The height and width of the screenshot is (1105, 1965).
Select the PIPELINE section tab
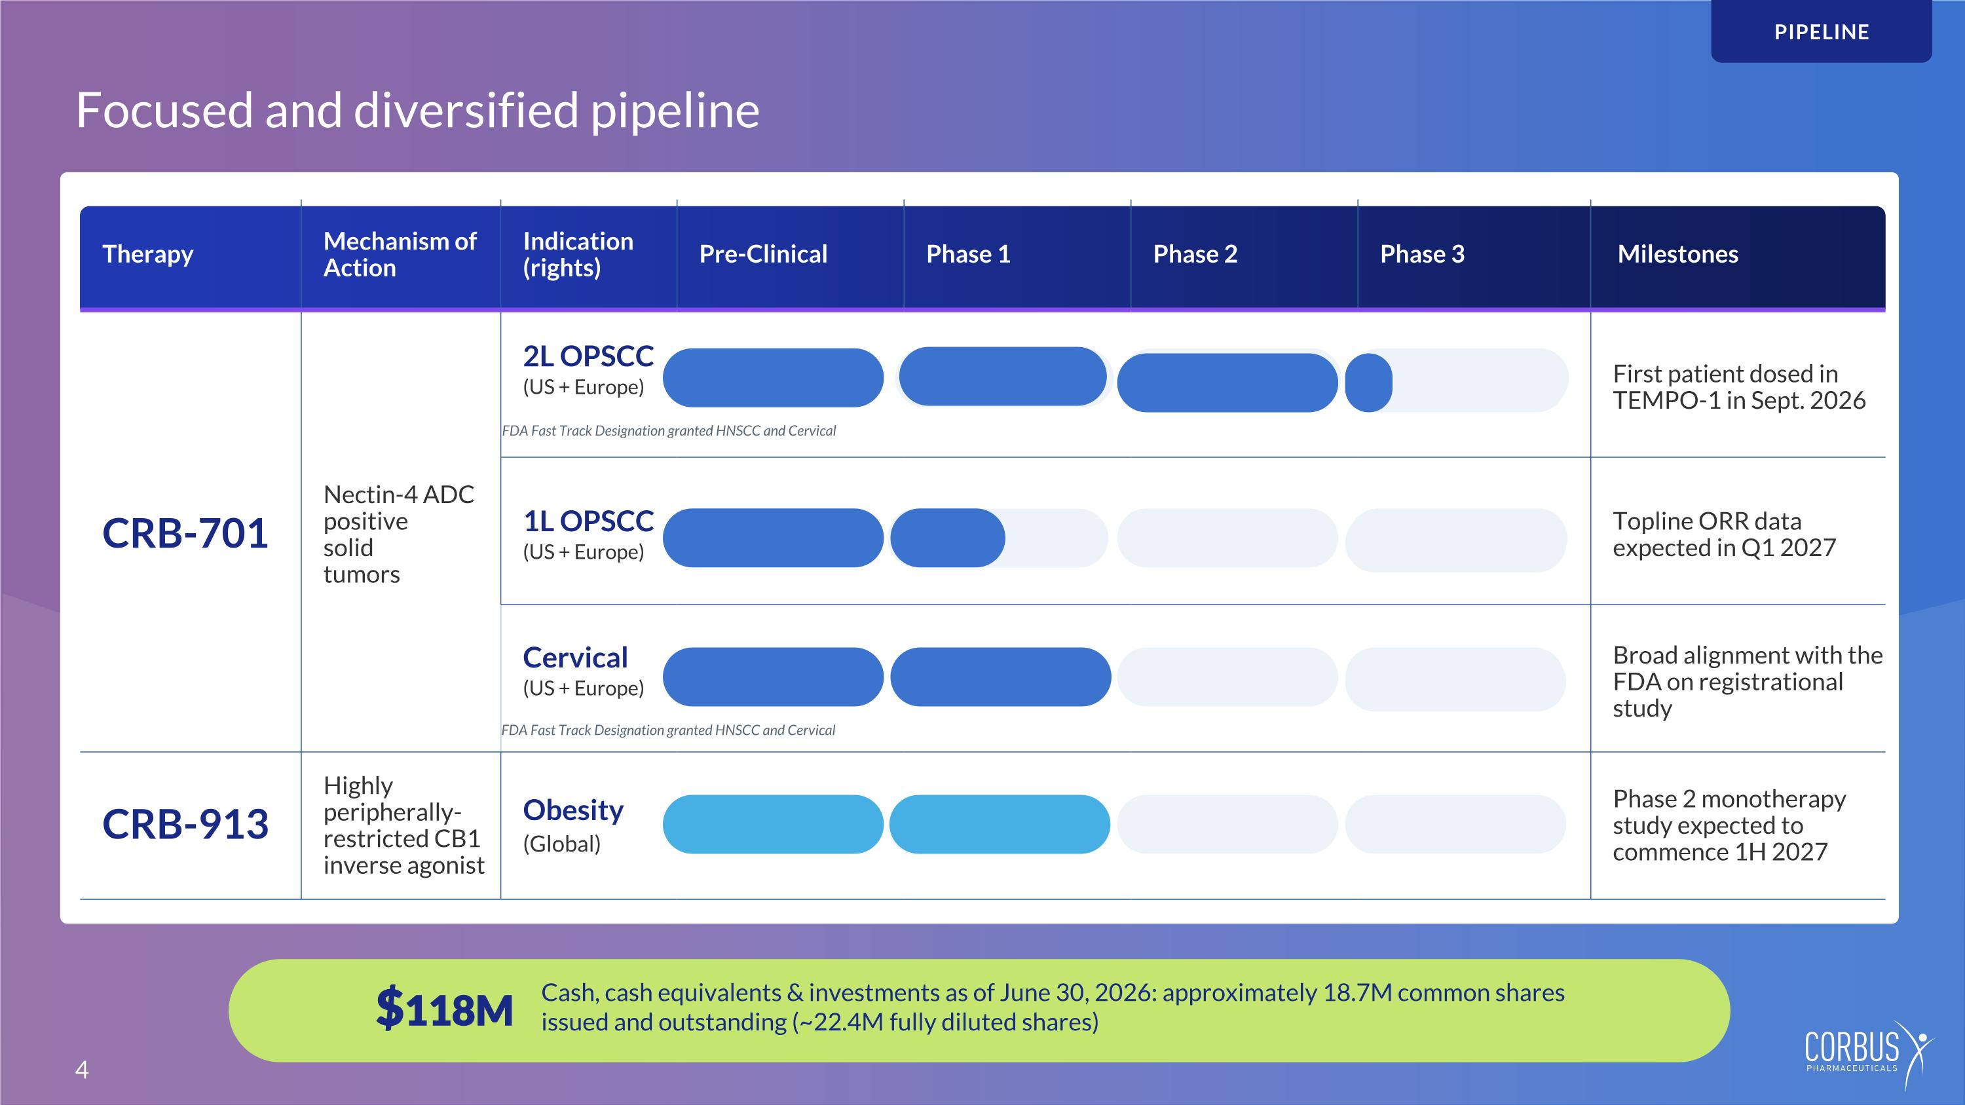point(1821,31)
